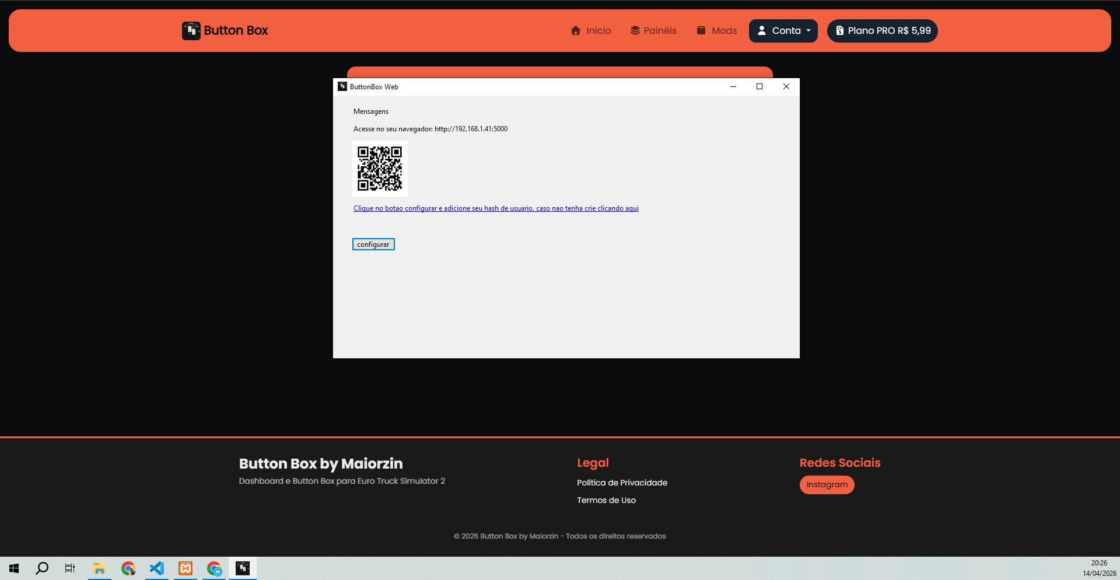The image size is (1120, 580).
Task: Open Visual Studio Code from the taskbar
Action: pos(157,568)
